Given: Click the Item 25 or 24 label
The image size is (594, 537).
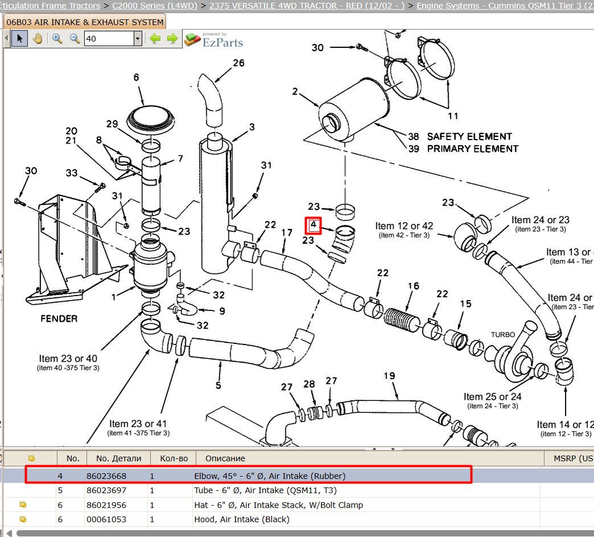Looking at the screenshot, I should [493, 397].
